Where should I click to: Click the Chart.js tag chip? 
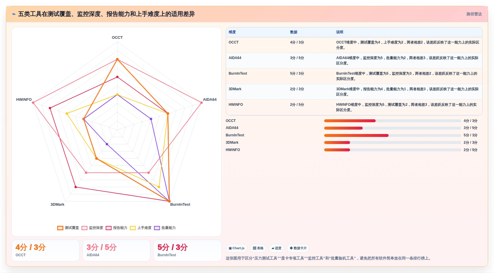click(237, 248)
